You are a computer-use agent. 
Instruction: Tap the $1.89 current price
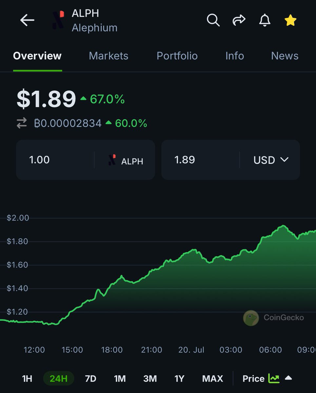tap(46, 99)
